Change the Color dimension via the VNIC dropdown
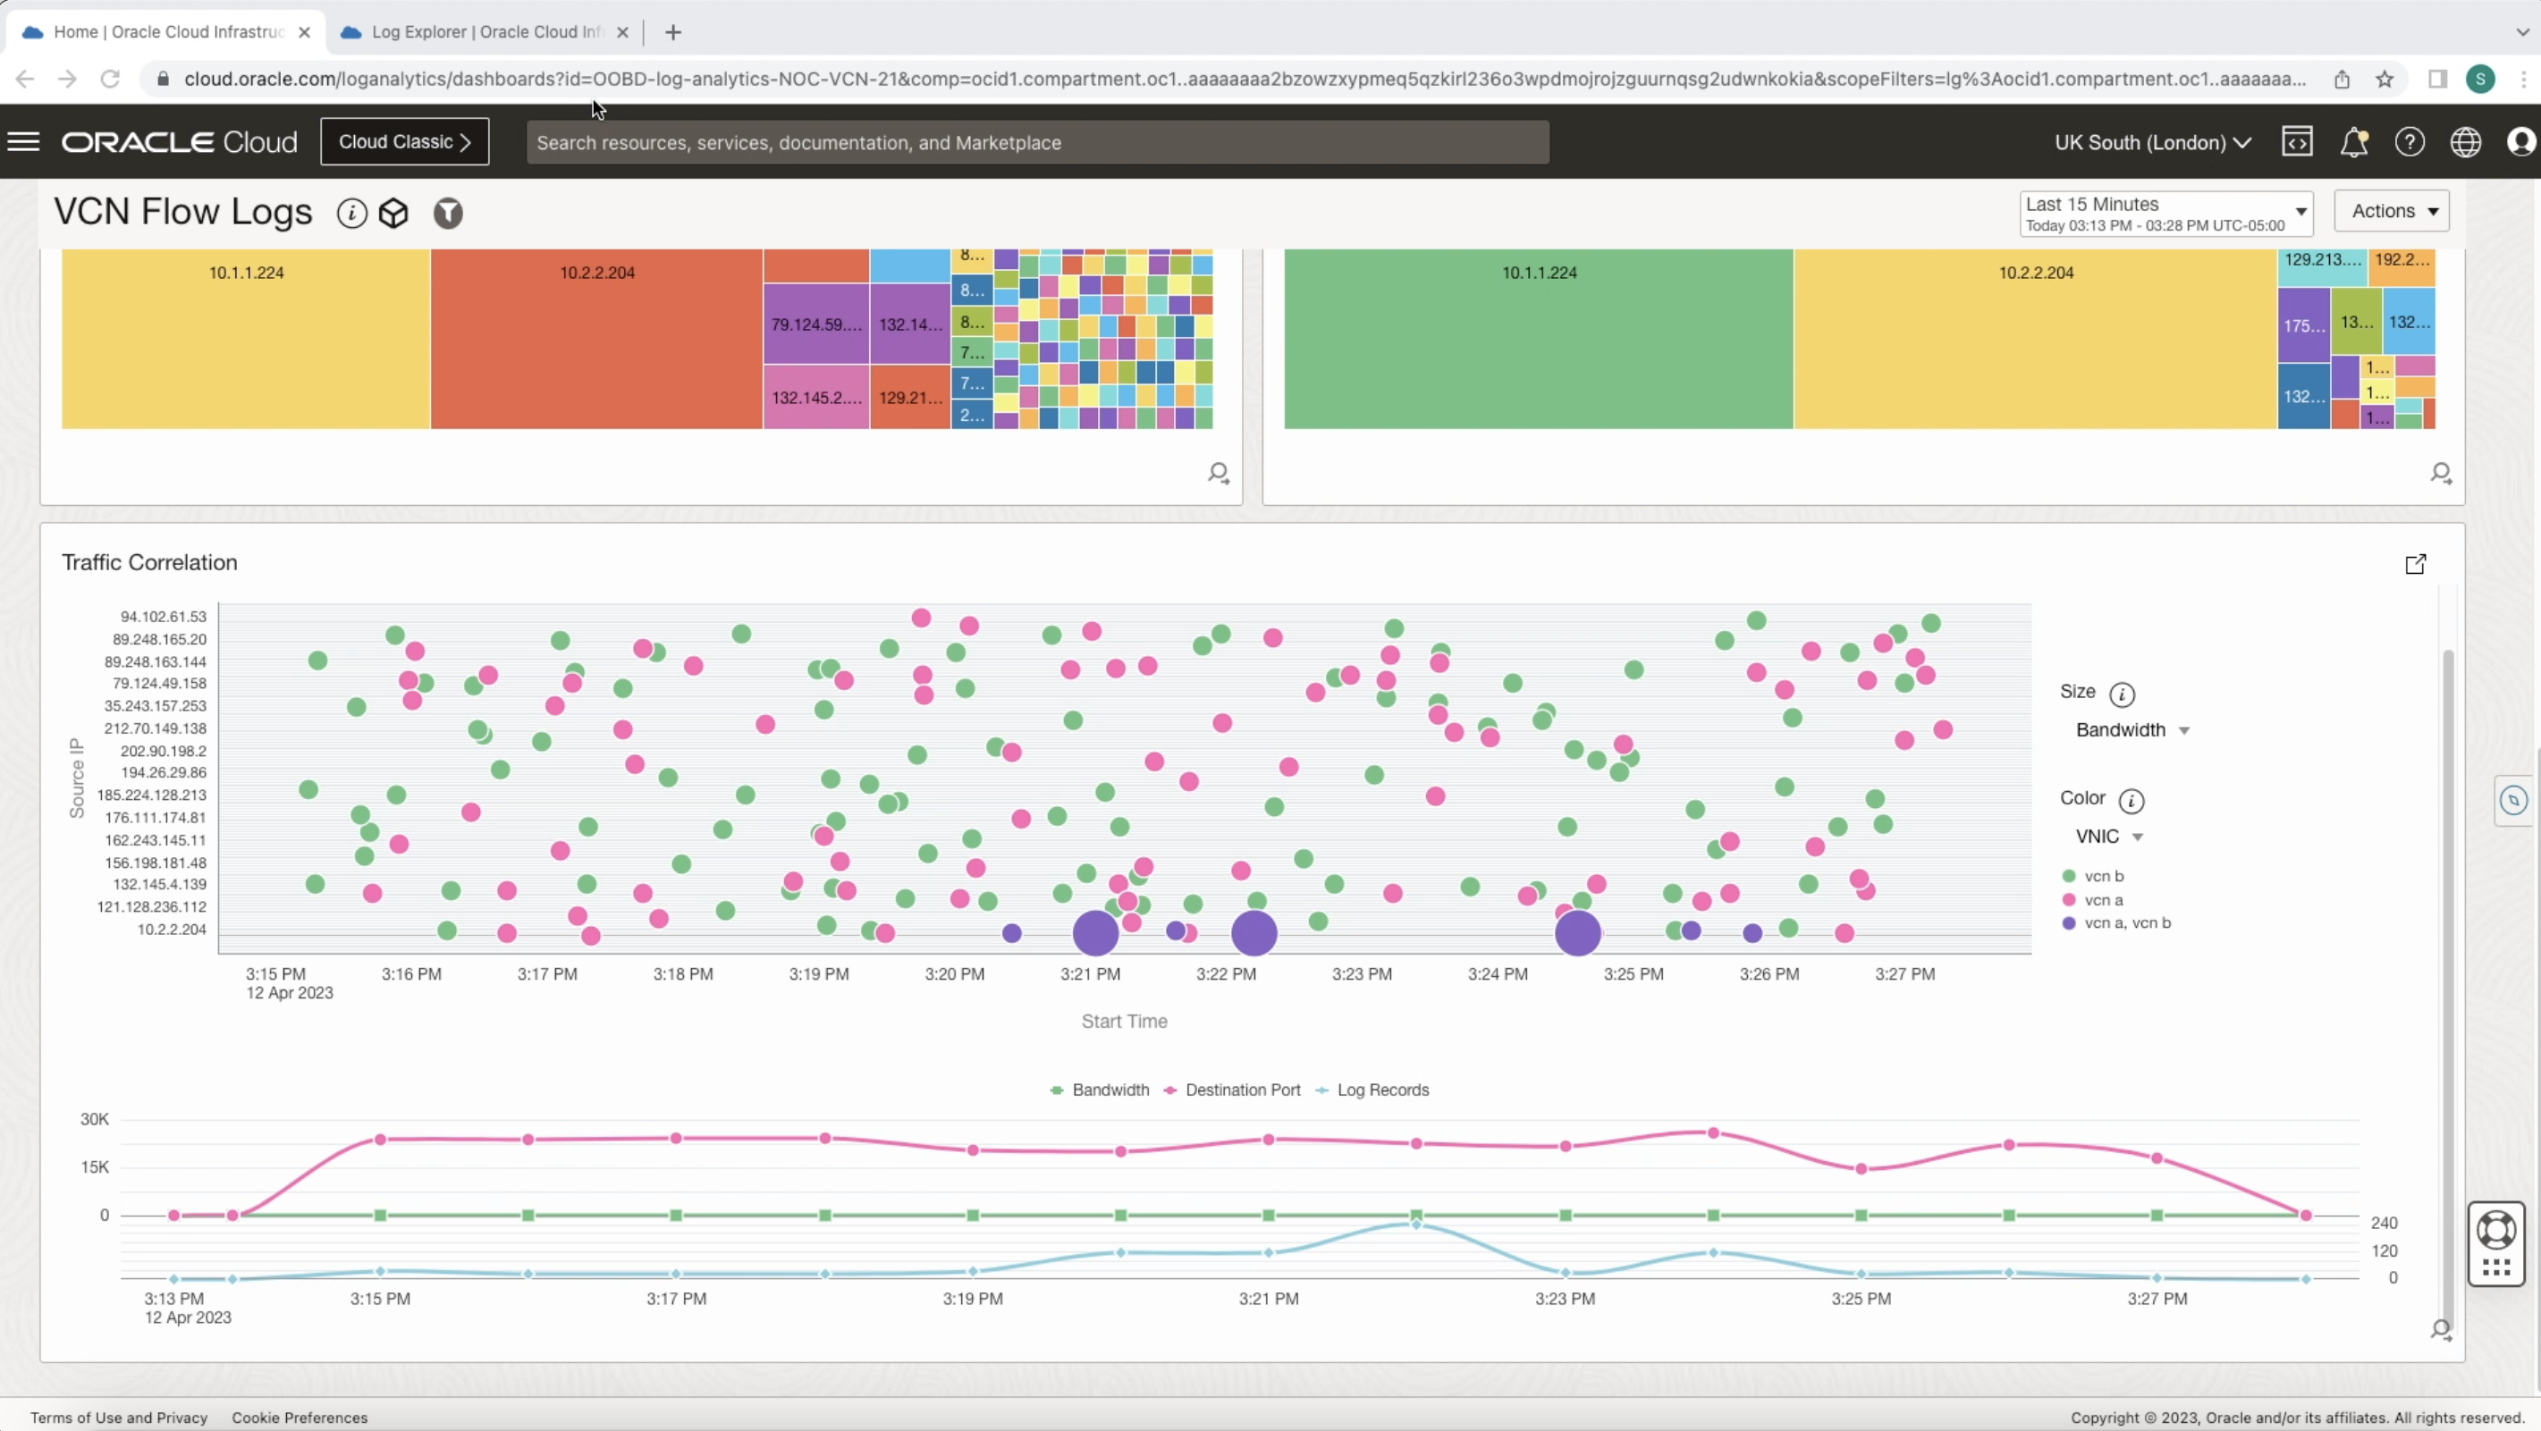 point(2108,836)
